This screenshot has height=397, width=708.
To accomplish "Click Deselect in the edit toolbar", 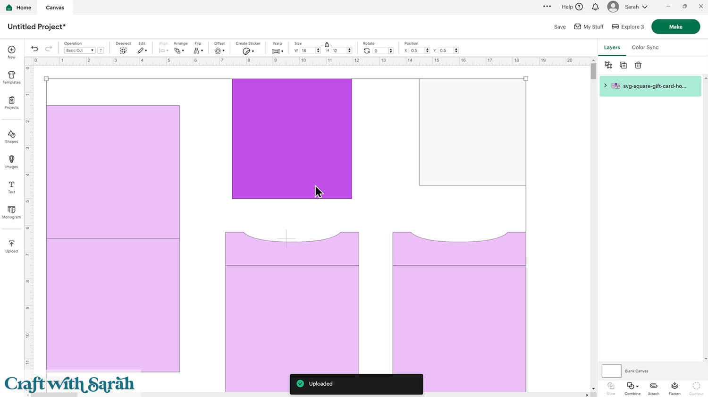I will click(x=123, y=50).
